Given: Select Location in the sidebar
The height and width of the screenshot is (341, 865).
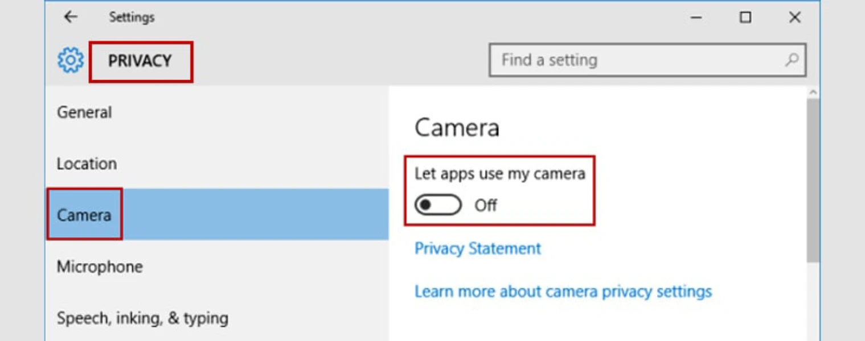Looking at the screenshot, I should (x=87, y=164).
